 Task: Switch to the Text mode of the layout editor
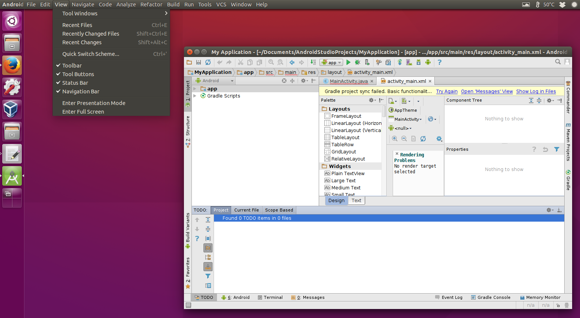click(356, 200)
